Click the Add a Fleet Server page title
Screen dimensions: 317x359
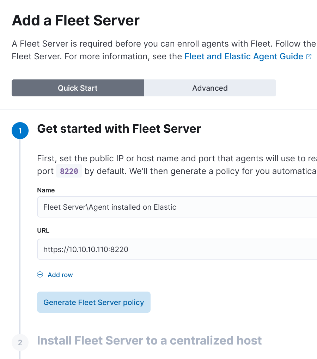point(76,21)
